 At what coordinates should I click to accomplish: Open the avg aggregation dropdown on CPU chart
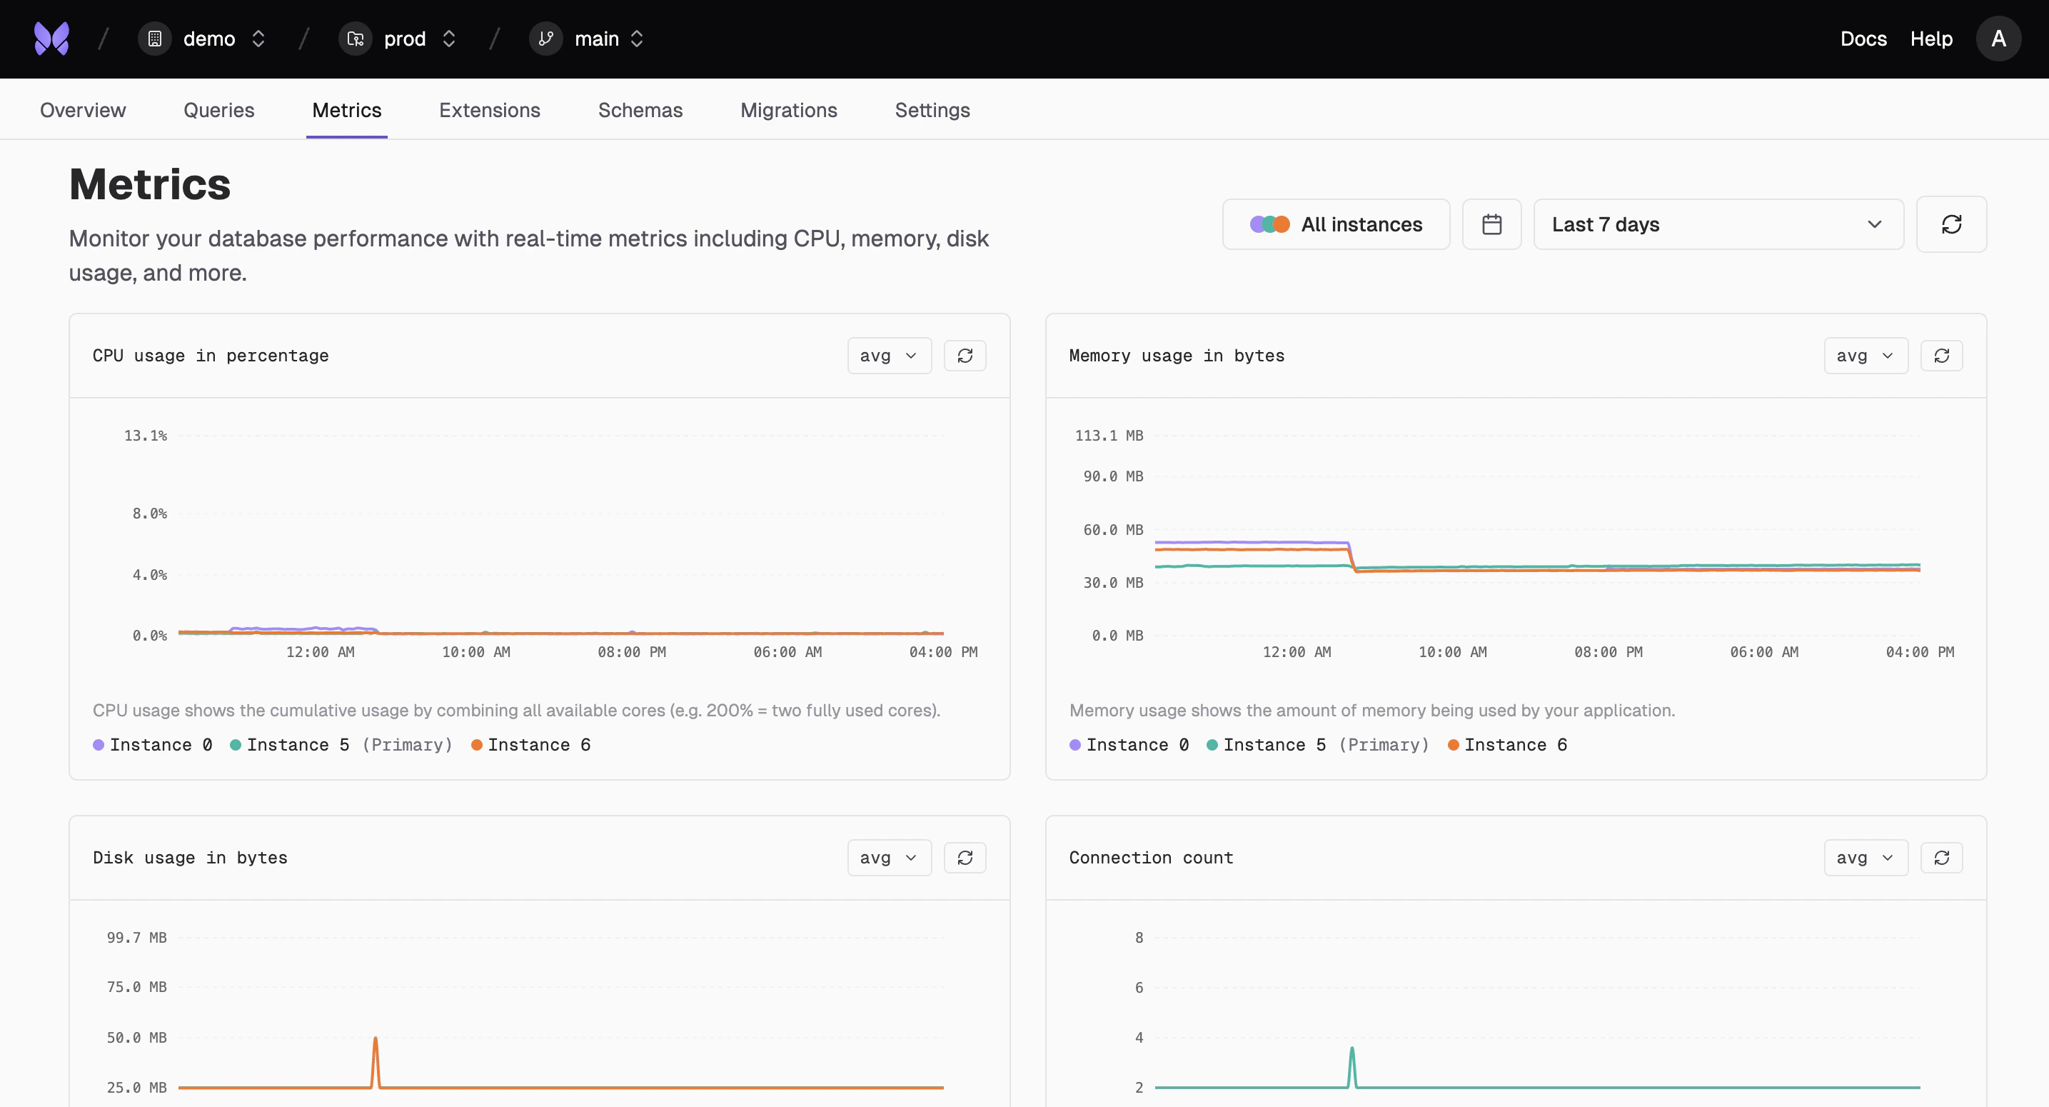coord(888,356)
